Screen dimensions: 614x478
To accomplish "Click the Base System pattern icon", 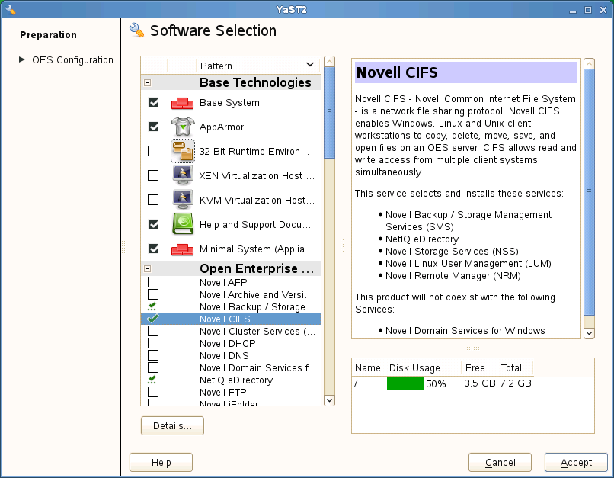I will 183,103.
